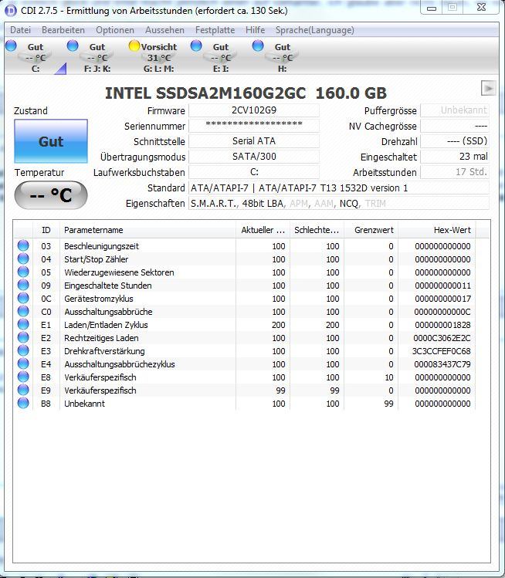Click the Schlechte column header
This screenshot has width=505, height=578.
[x=317, y=230]
